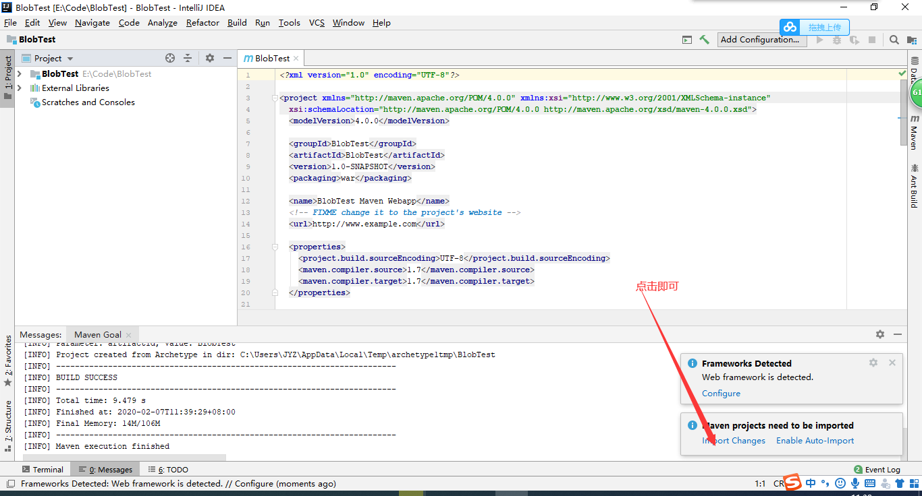Viewport: 922px width, 496px height.
Task: Click the green Build Project hammer icon
Action: [x=704, y=40]
